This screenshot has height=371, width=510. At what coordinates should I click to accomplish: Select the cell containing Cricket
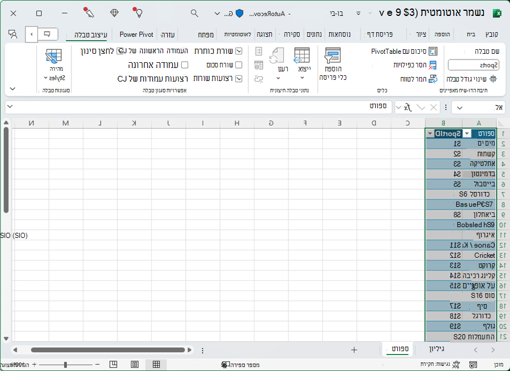(480, 255)
